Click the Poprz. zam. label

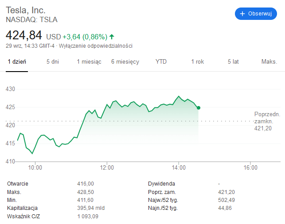(x=162, y=192)
